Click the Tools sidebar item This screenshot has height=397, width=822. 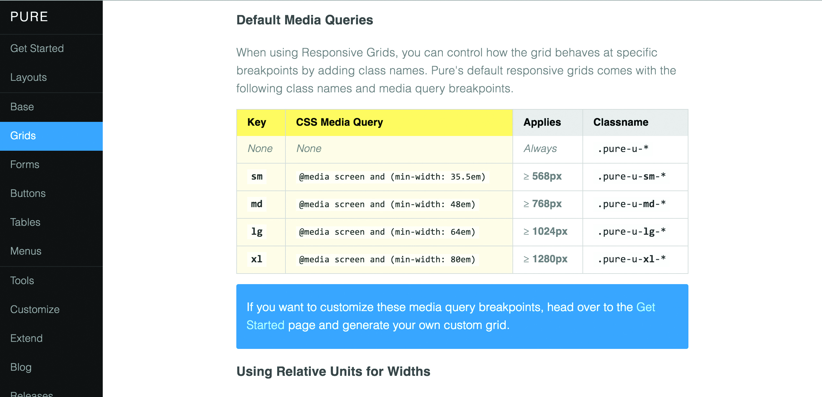[22, 281]
